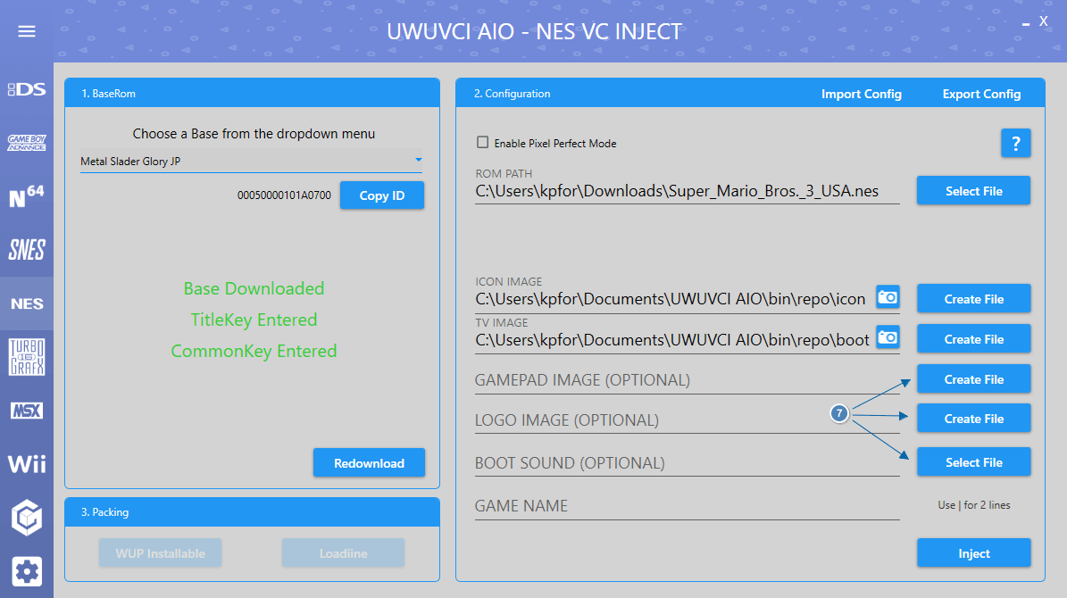Go to the Wii injection page
1067x598 pixels.
click(27, 464)
